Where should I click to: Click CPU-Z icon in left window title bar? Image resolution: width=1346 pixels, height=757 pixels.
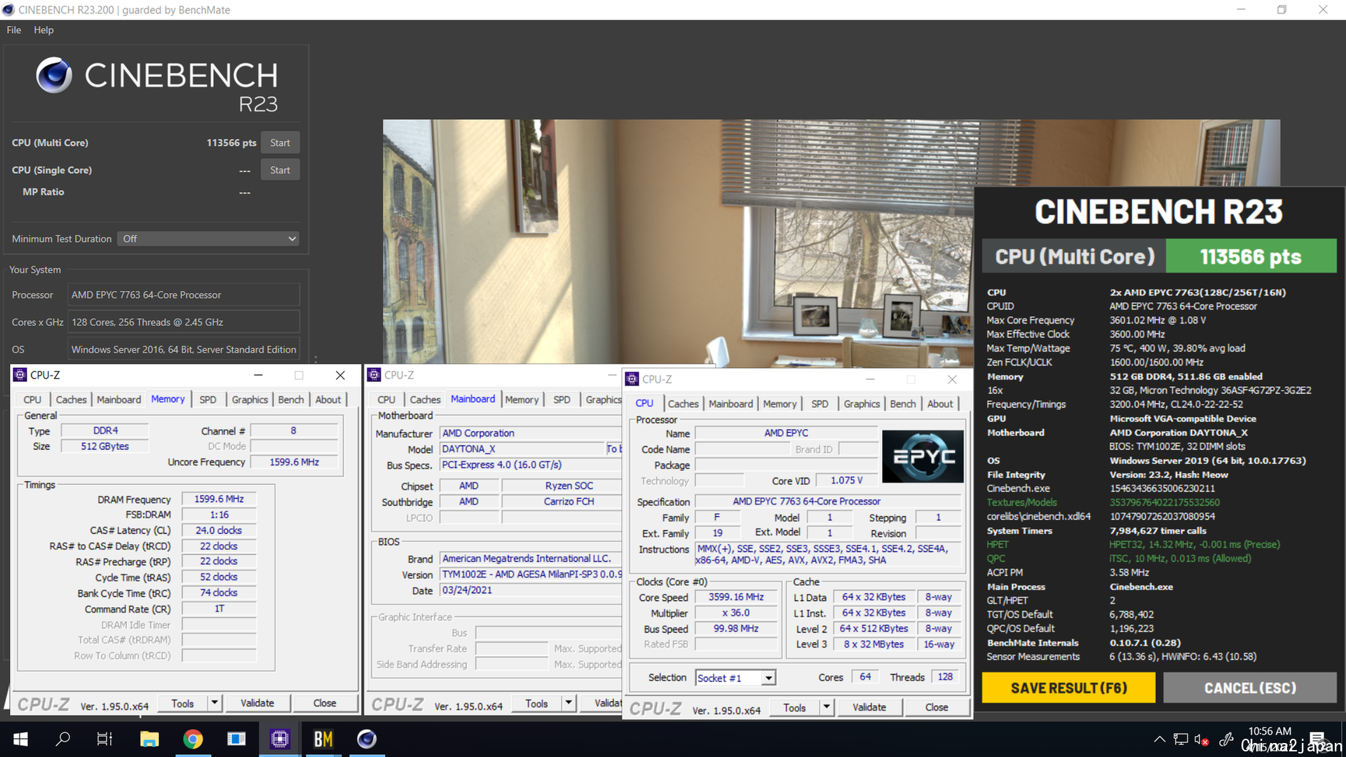click(20, 375)
